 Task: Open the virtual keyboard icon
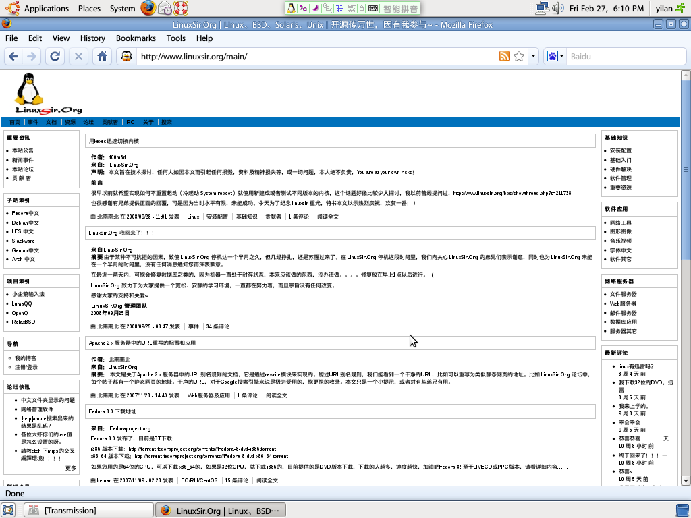tap(372, 8)
